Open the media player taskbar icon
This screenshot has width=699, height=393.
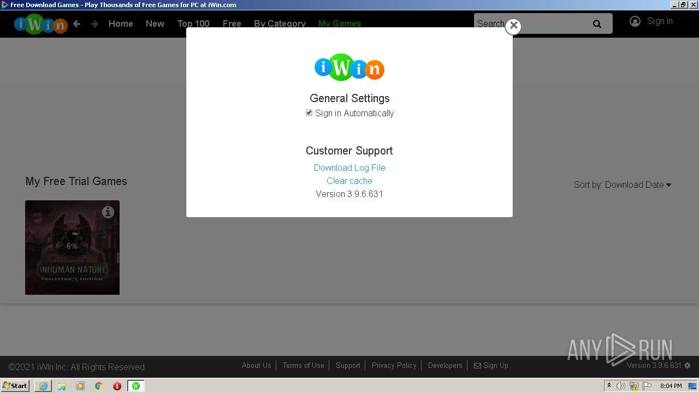(80, 386)
